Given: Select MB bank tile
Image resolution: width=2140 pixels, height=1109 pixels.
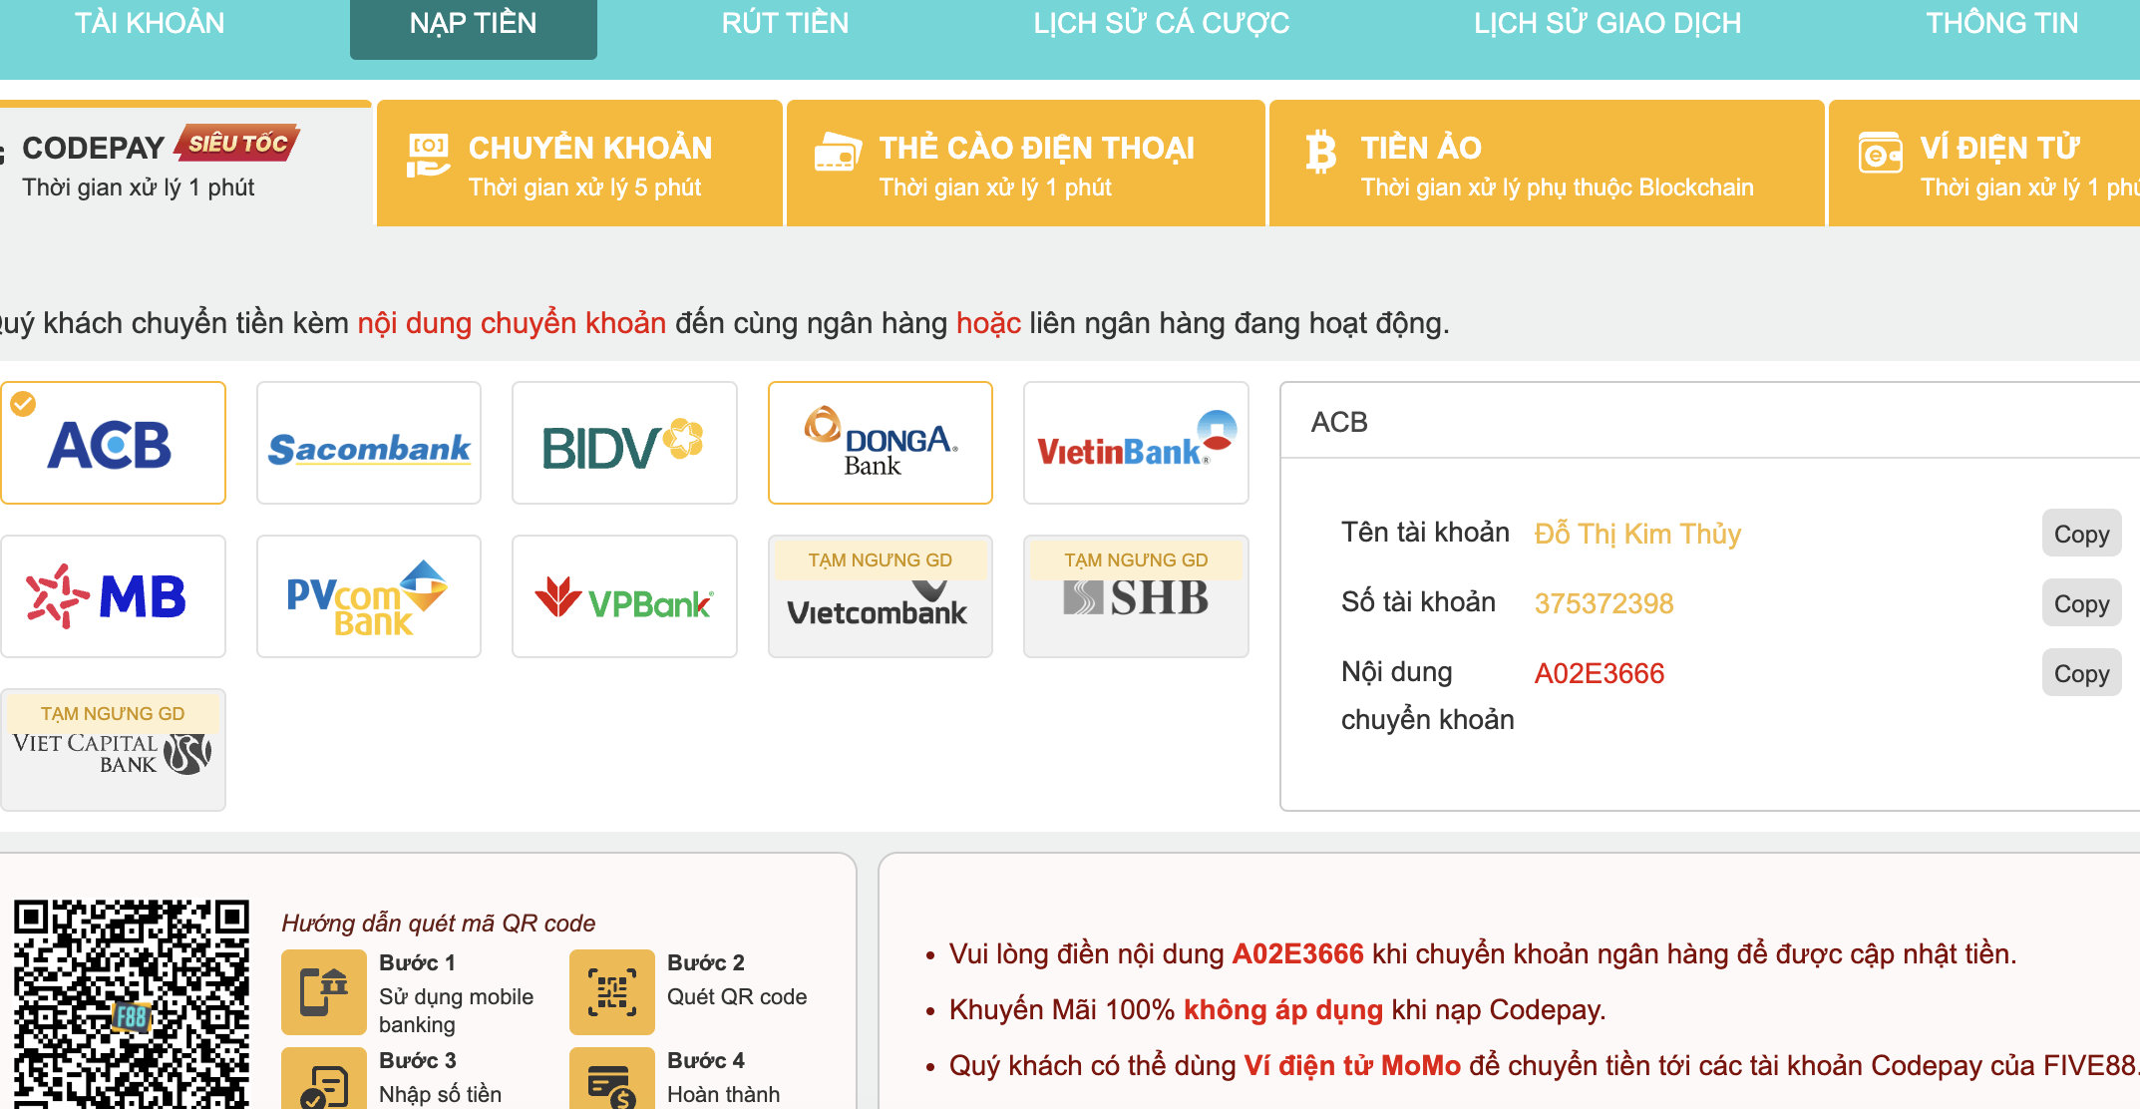Looking at the screenshot, I should (x=113, y=596).
